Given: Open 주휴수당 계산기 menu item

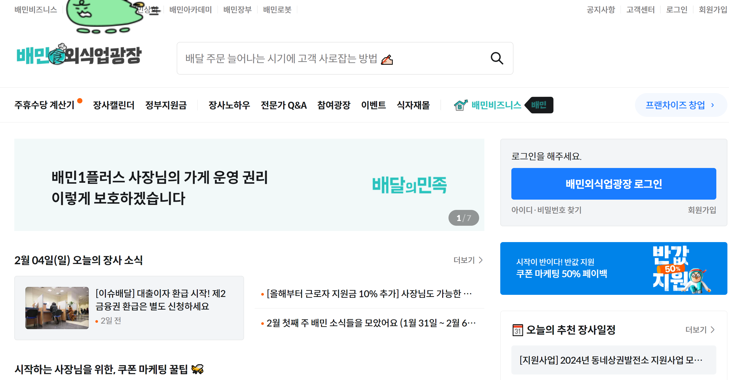Looking at the screenshot, I should pos(44,105).
